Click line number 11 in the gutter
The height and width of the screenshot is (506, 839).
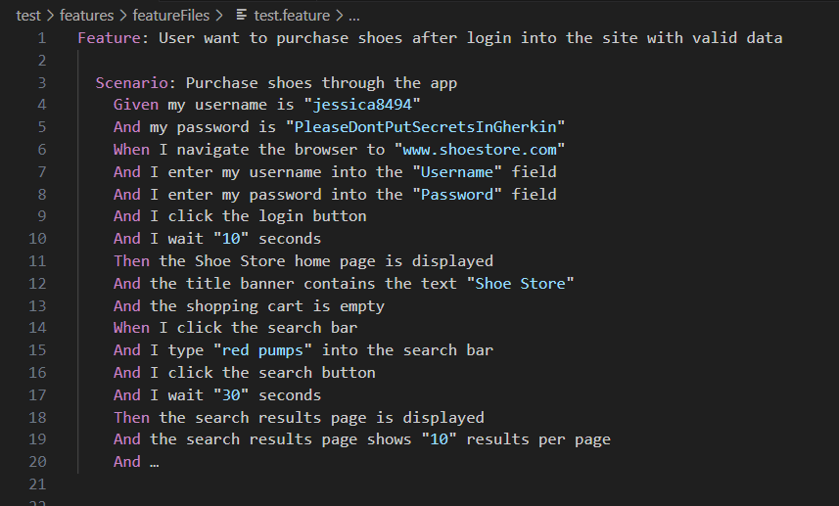tap(37, 261)
